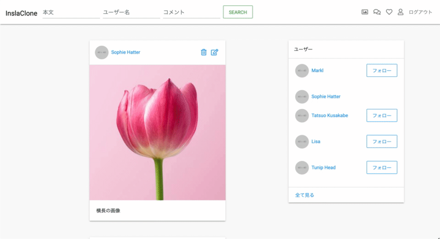
Task: Focus the コメント search field
Action: tap(192, 12)
